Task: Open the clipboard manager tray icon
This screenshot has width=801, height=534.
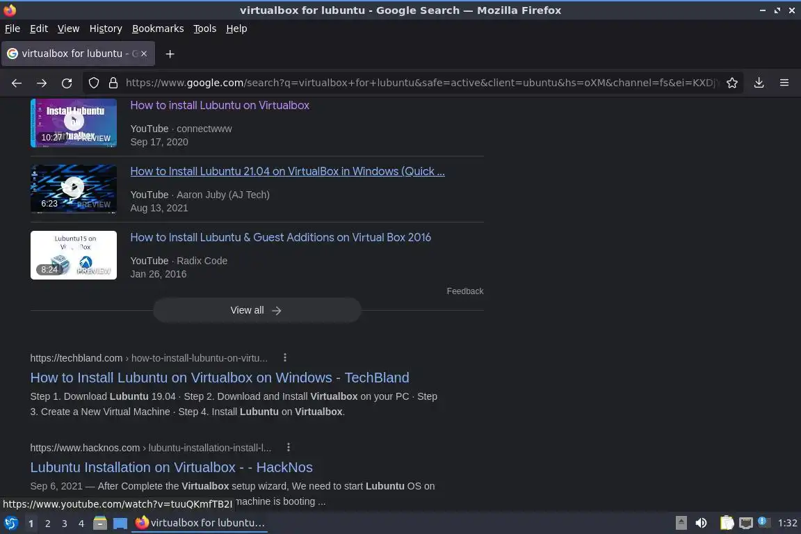Action: (x=727, y=523)
